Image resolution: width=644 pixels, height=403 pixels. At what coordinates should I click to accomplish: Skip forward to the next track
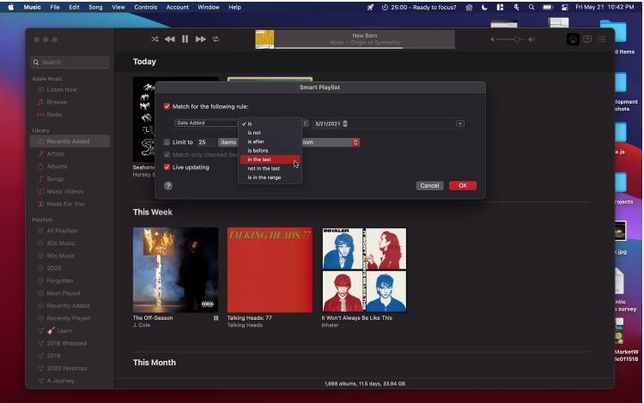(x=200, y=39)
